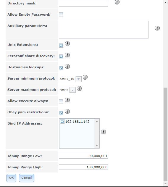Viewport: 168px width, 187px height.
Task: Show help for Allow execute always
Action: tap(67, 100)
